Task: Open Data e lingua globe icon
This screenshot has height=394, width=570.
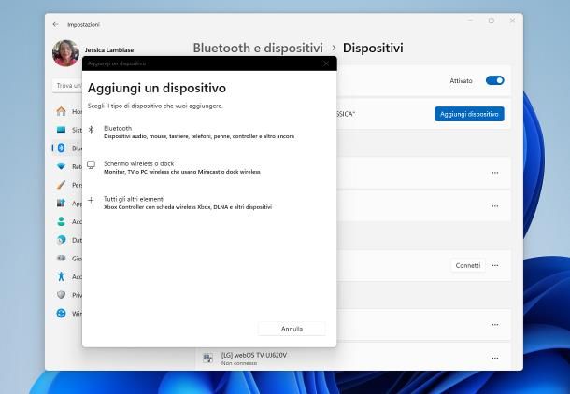Action: point(61,240)
